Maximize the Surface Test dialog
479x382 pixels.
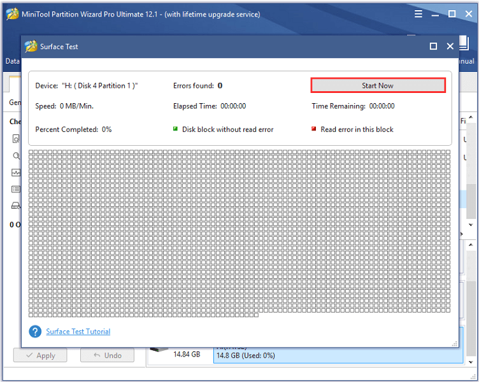[433, 46]
